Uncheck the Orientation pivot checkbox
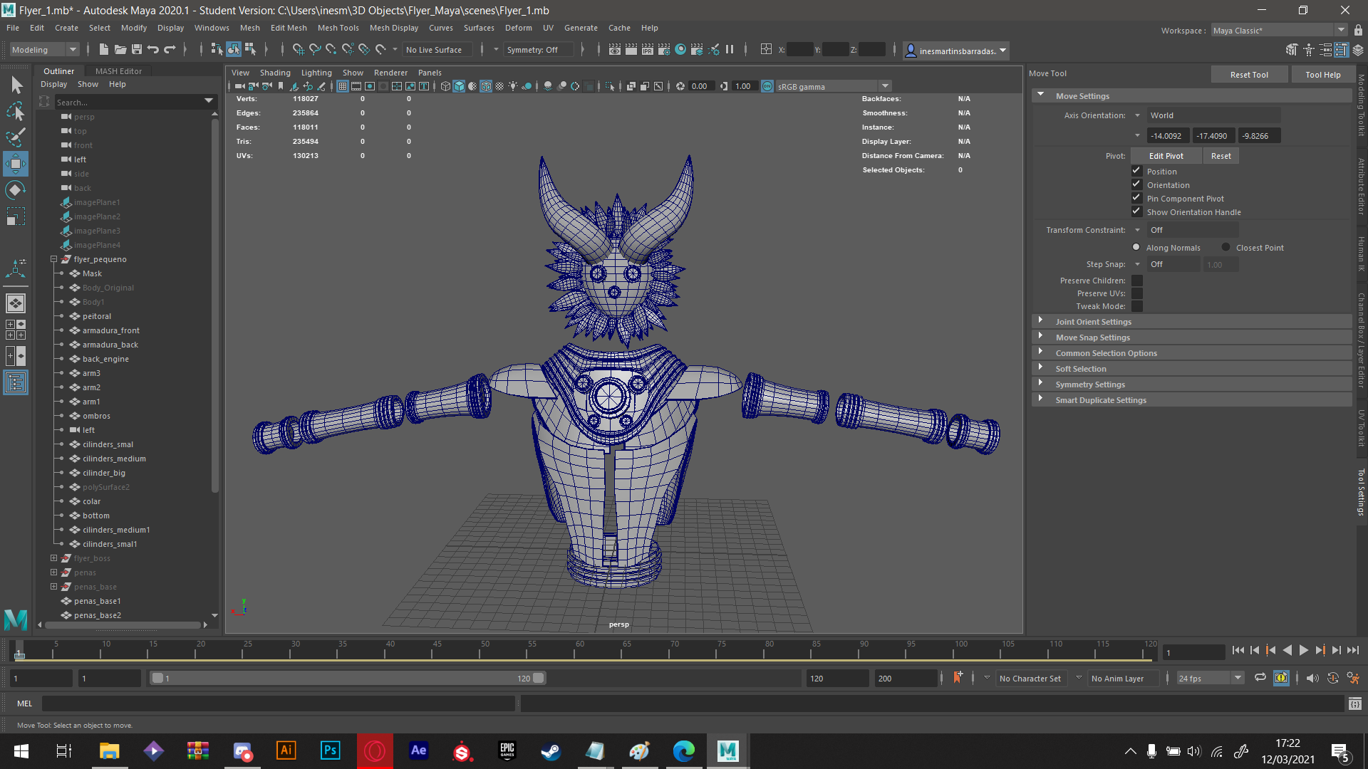 point(1137,184)
